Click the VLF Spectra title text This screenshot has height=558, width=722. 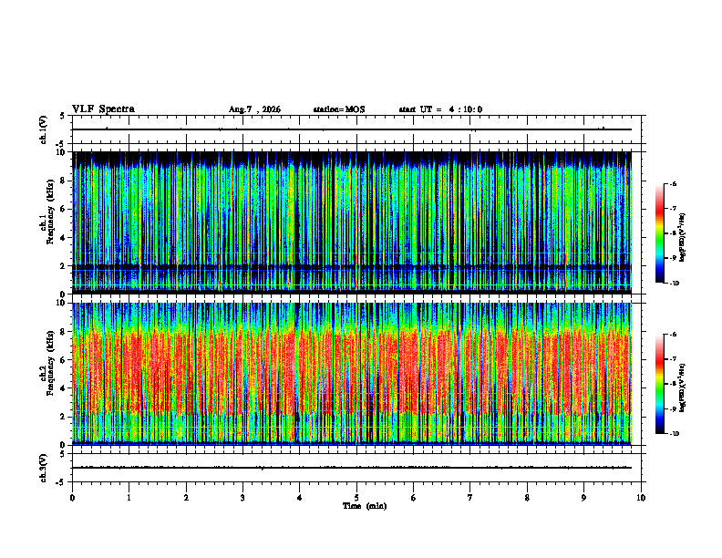(104, 109)
